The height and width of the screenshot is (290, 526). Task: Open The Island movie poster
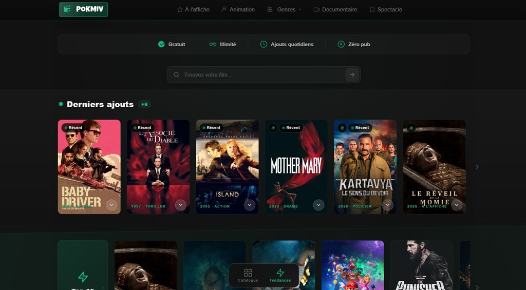(228, 167)
